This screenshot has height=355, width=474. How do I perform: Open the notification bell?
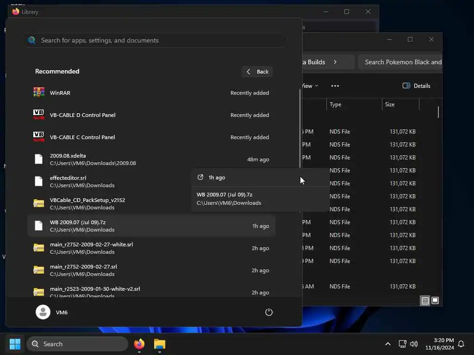(x=461, y=344)
